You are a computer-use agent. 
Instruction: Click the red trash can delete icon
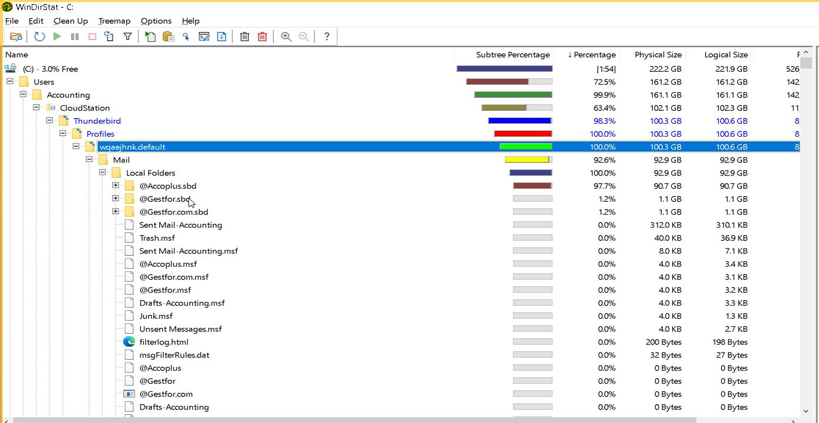click(262, 37)
